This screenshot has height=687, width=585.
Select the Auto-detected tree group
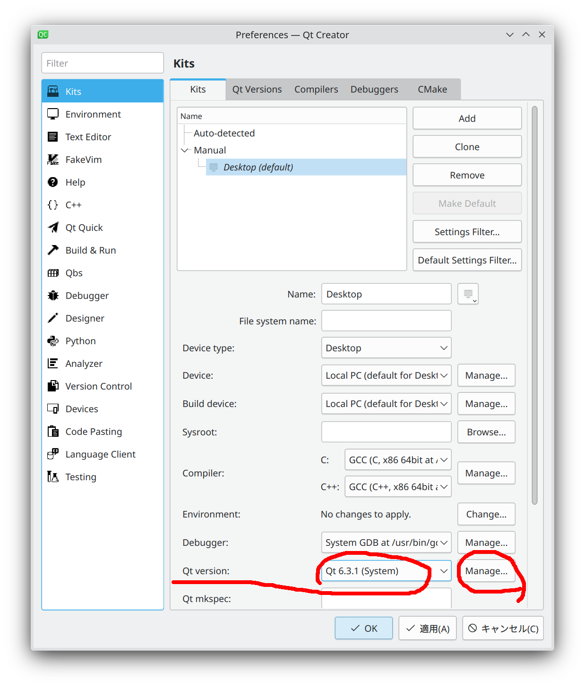coord(224,133)
